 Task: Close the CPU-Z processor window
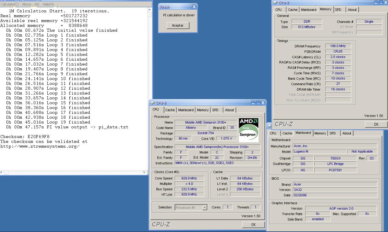263,103
